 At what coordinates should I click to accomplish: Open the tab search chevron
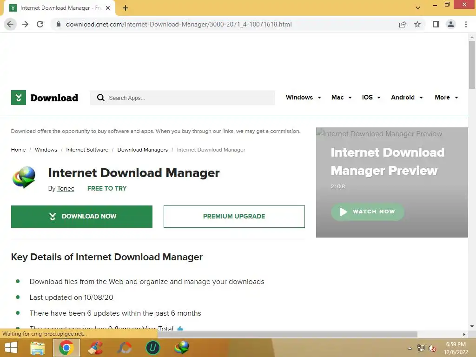pyautogui.click(x=418, y=8)
